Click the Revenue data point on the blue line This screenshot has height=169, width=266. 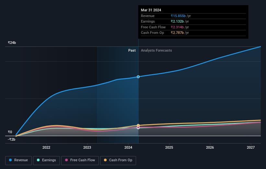(x=138, y=77)
